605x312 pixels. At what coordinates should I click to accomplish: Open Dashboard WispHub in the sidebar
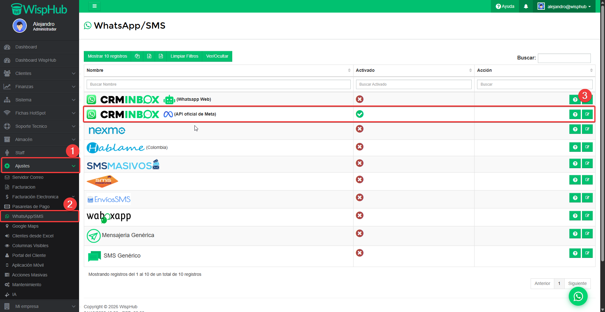(39, 60)
